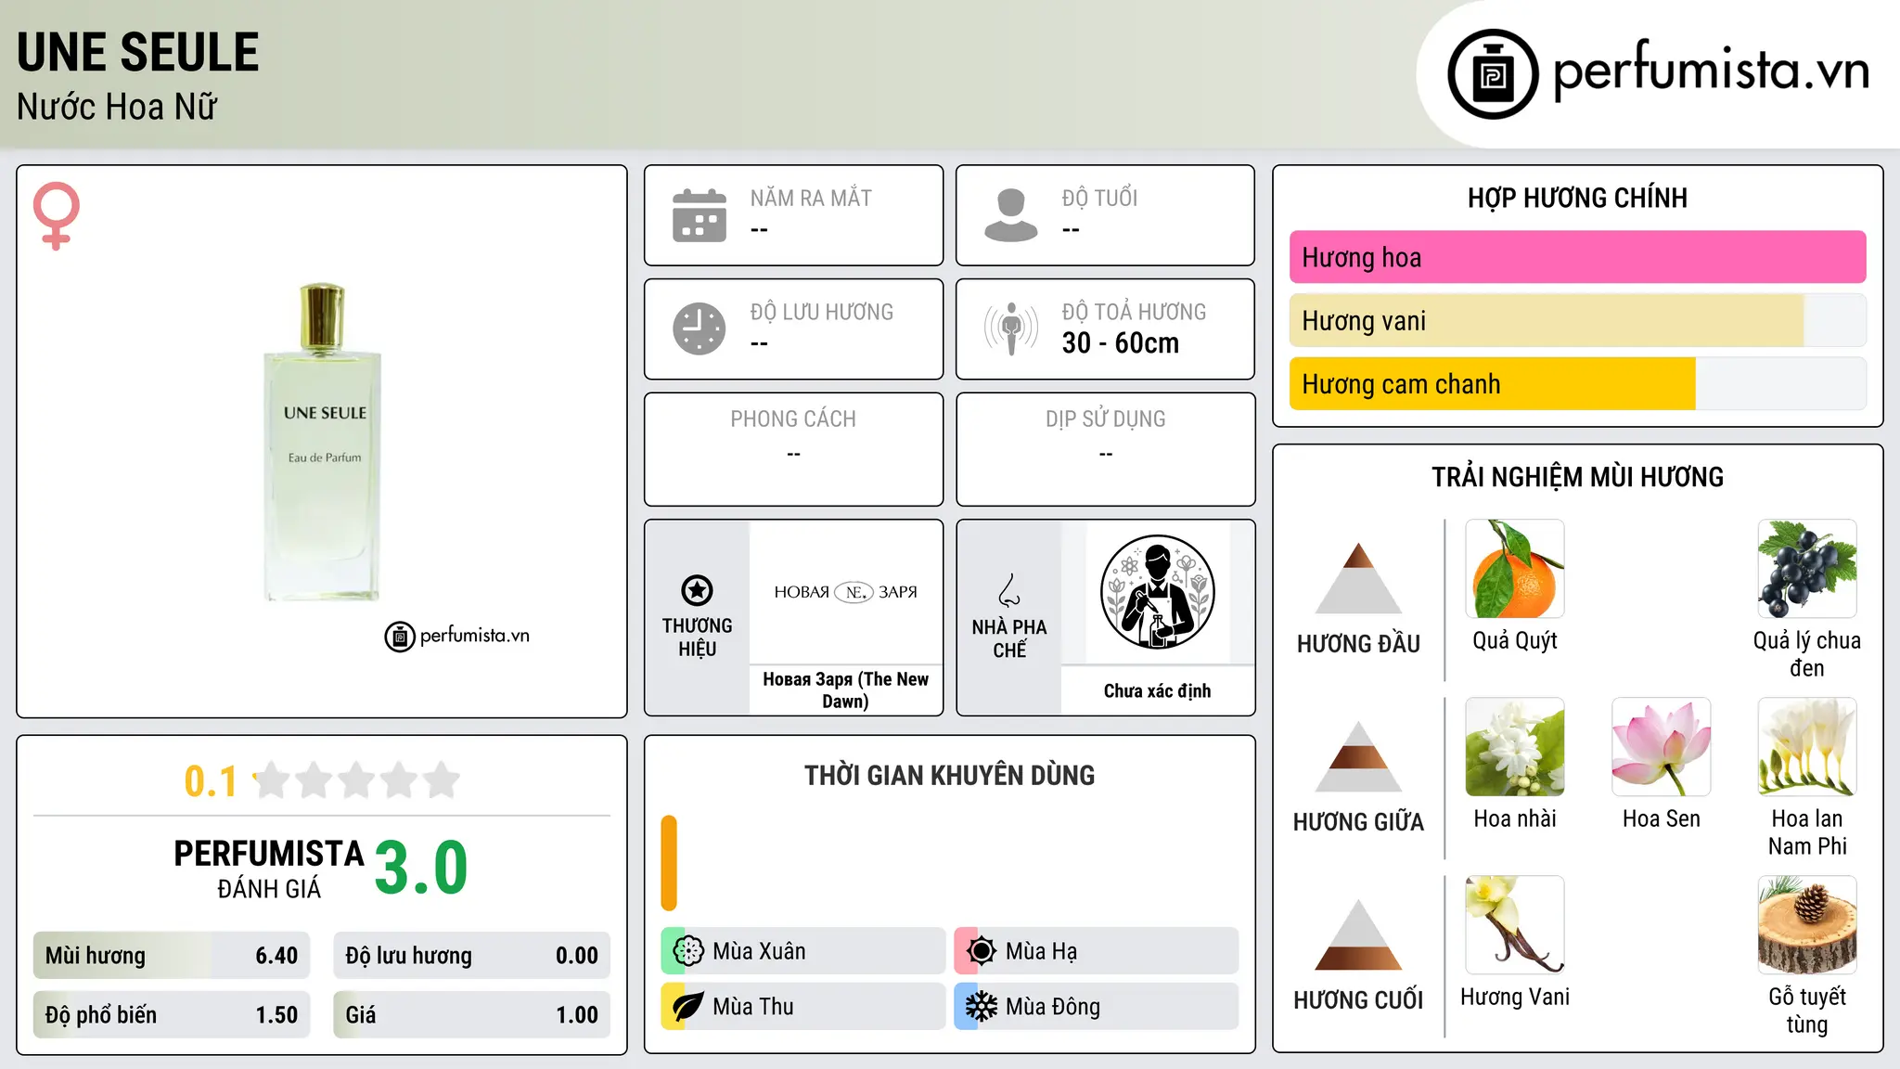Click the Độ phổ biến 1.50 score box

[x=172, y=1015]
